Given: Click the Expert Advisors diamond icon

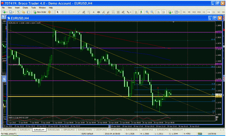Looking at the screenshot, I should coord(50,12).
